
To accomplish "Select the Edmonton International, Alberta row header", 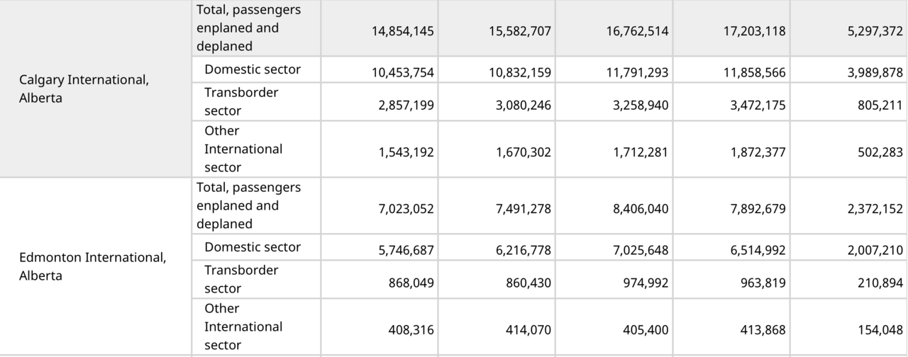I will coord(96,266).
